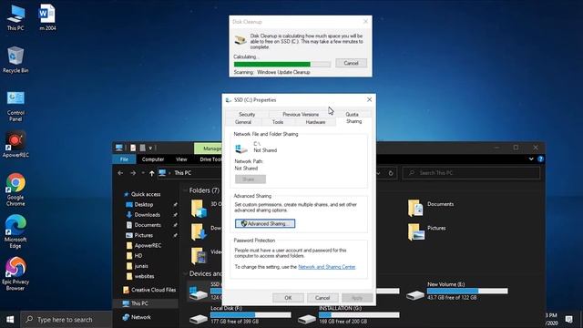Image resolution: width=583 pixels, height=328 pixels.
Task: Collapse the Devices and drives group
Action: [185, 273]
